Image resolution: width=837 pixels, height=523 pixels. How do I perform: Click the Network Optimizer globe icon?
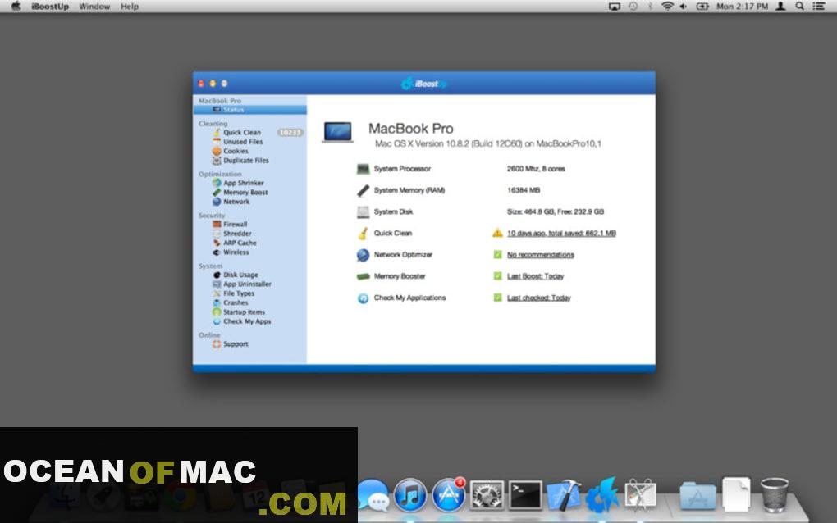(x=363, y=255)
